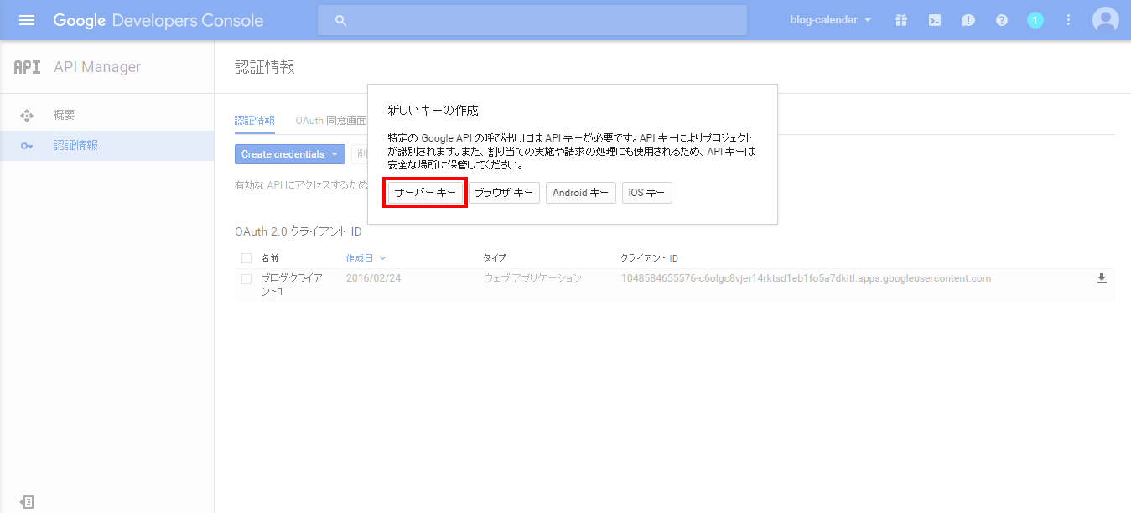
Task: Check the ブログクライアント1 row checkbox
Action: pyautogui.click(x=246, y=279)
